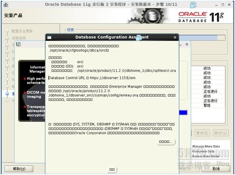The height and width of the screenshot is (175, 235).
Task: Close the dialog behind the Configuration Assistant
Action: click(x=187, y=44)
